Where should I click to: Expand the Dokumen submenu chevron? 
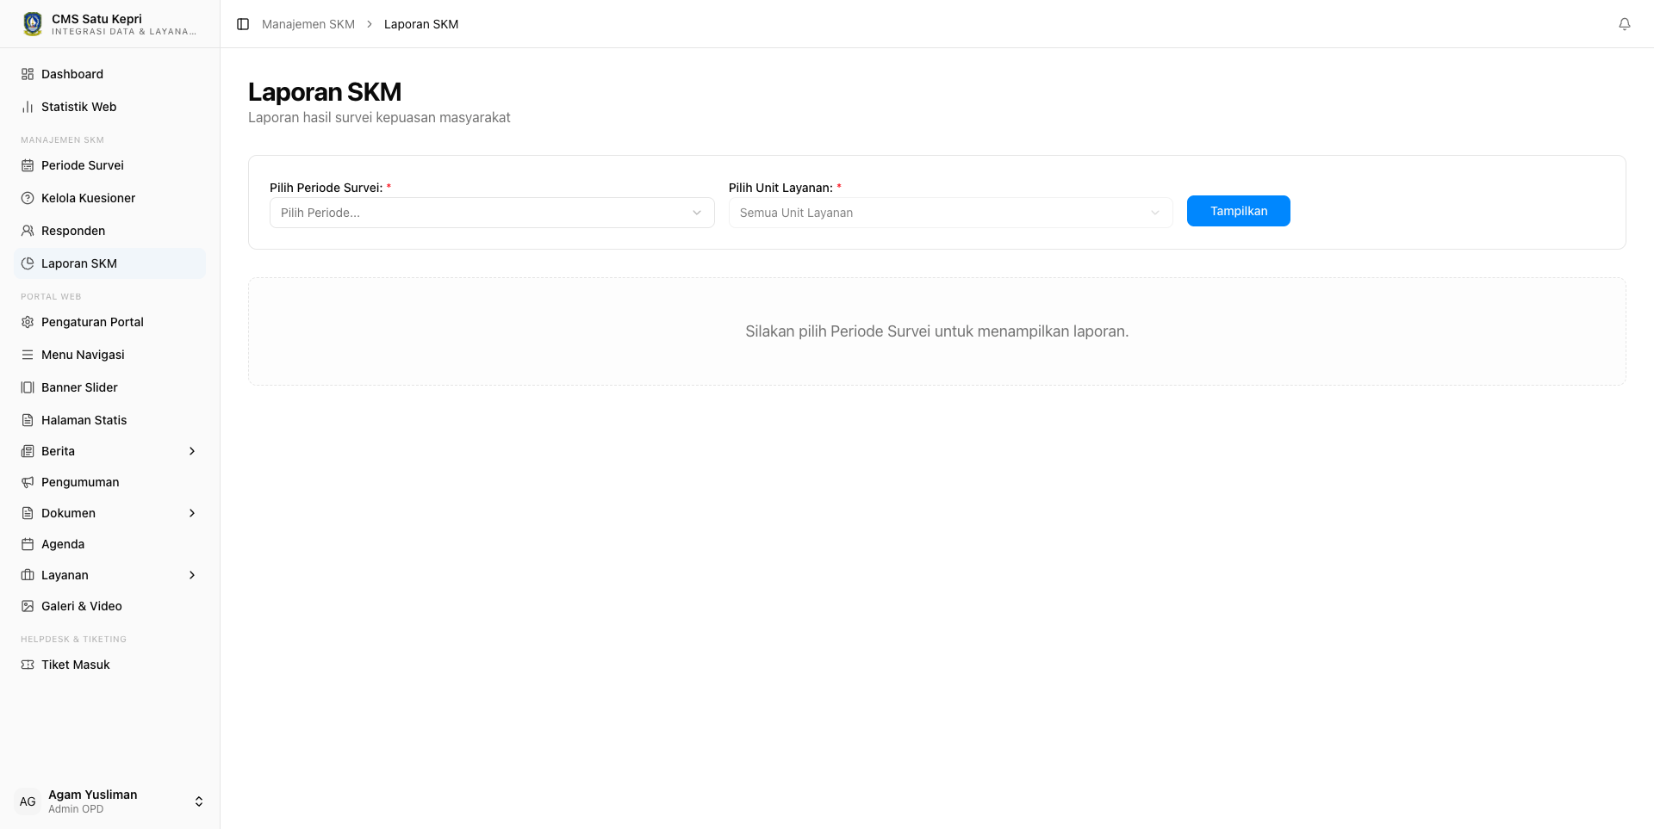[192, 513]
